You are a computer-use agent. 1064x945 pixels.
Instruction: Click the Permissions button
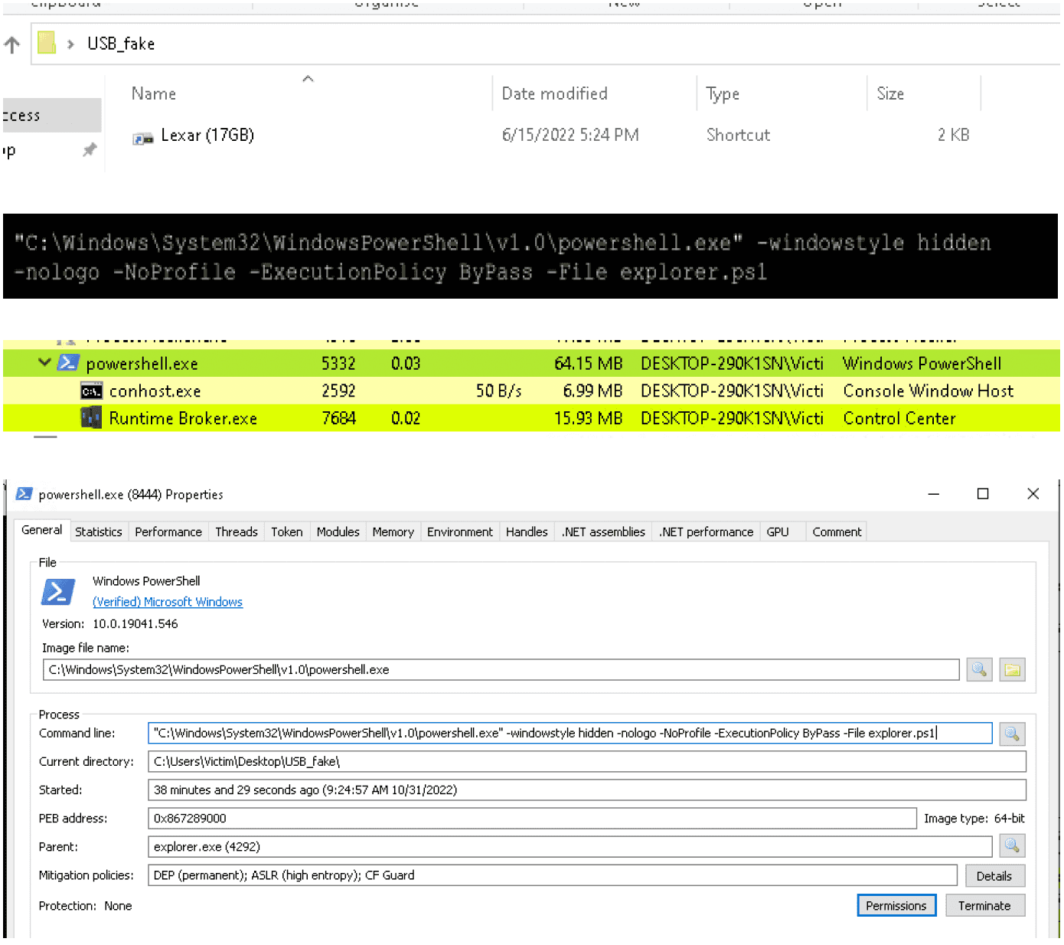pyautogui.click(x=896, y=906)
